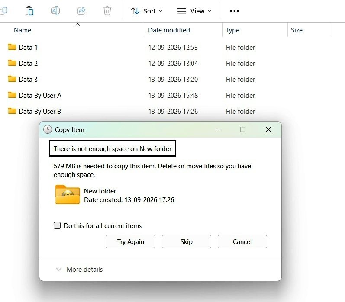
Task: Click the Share icon in toolbar
Action: (x=81, y=11)
